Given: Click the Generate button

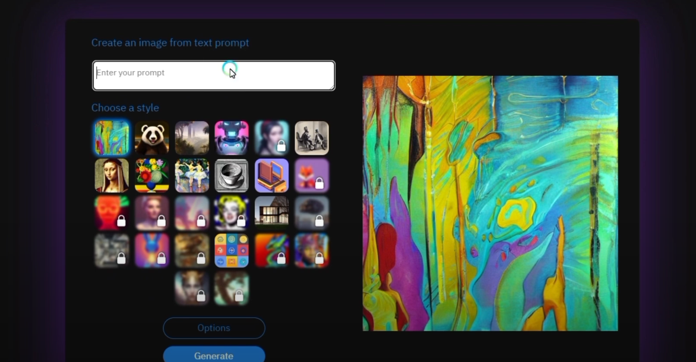Looking at the screenshot, I should point(214,355).
